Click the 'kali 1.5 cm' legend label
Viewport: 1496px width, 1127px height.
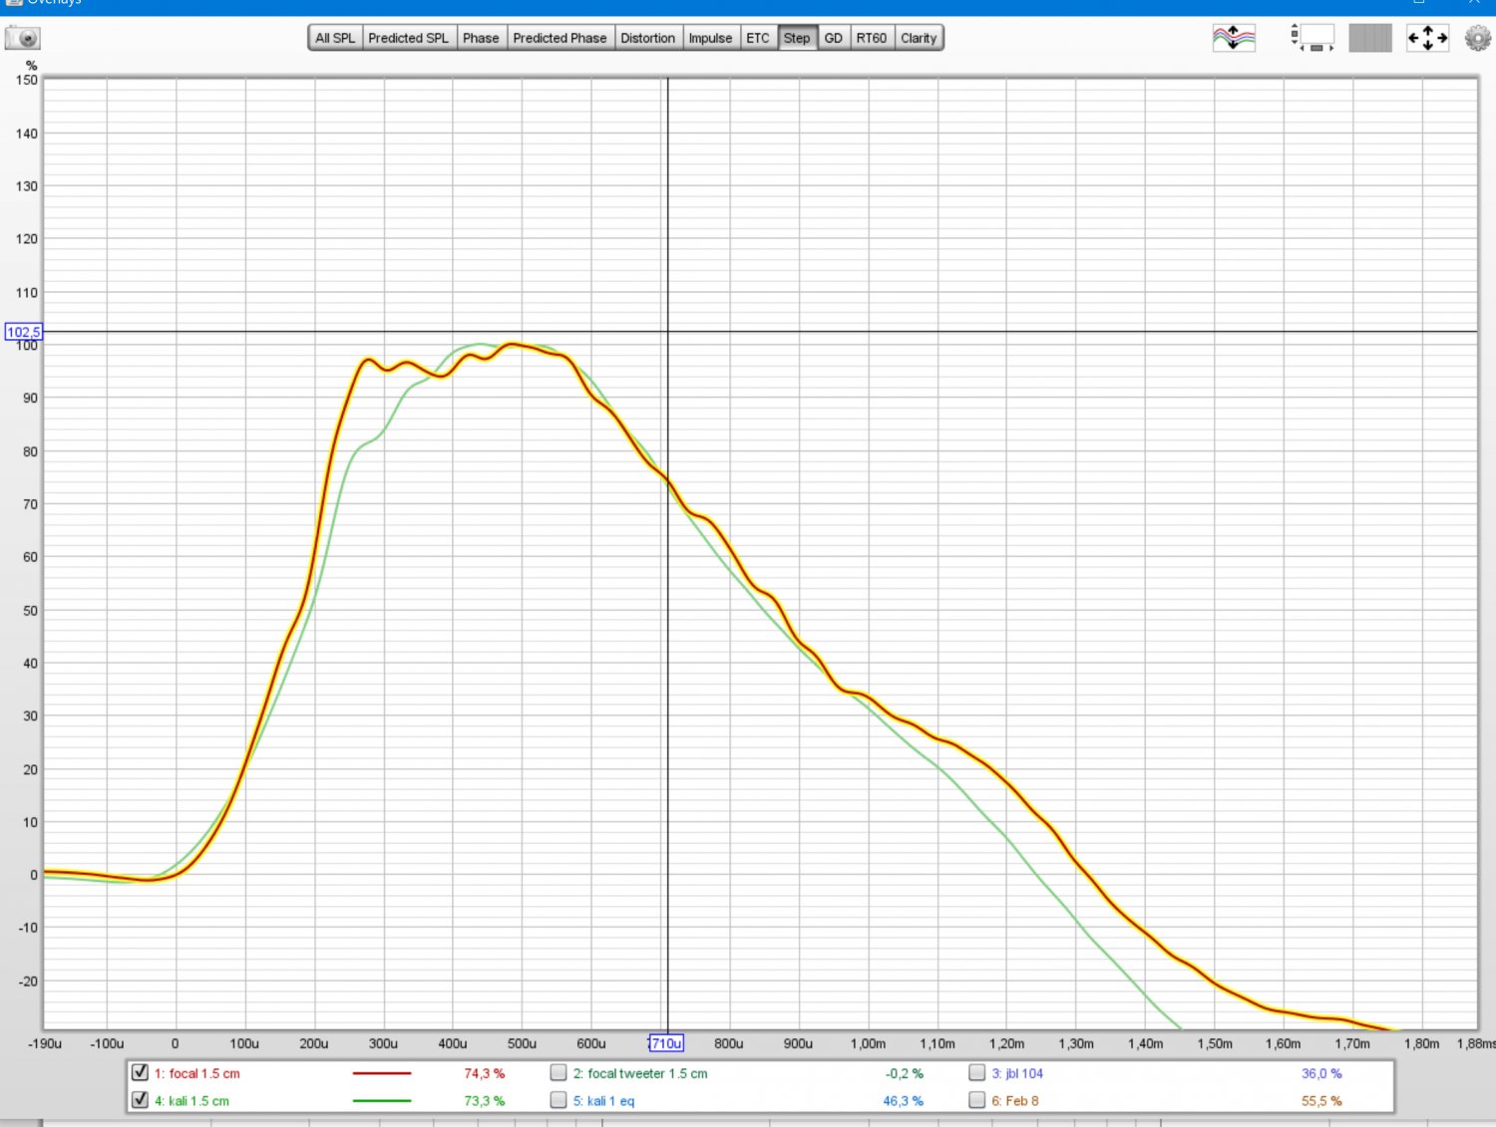[x=191, y=1101]
